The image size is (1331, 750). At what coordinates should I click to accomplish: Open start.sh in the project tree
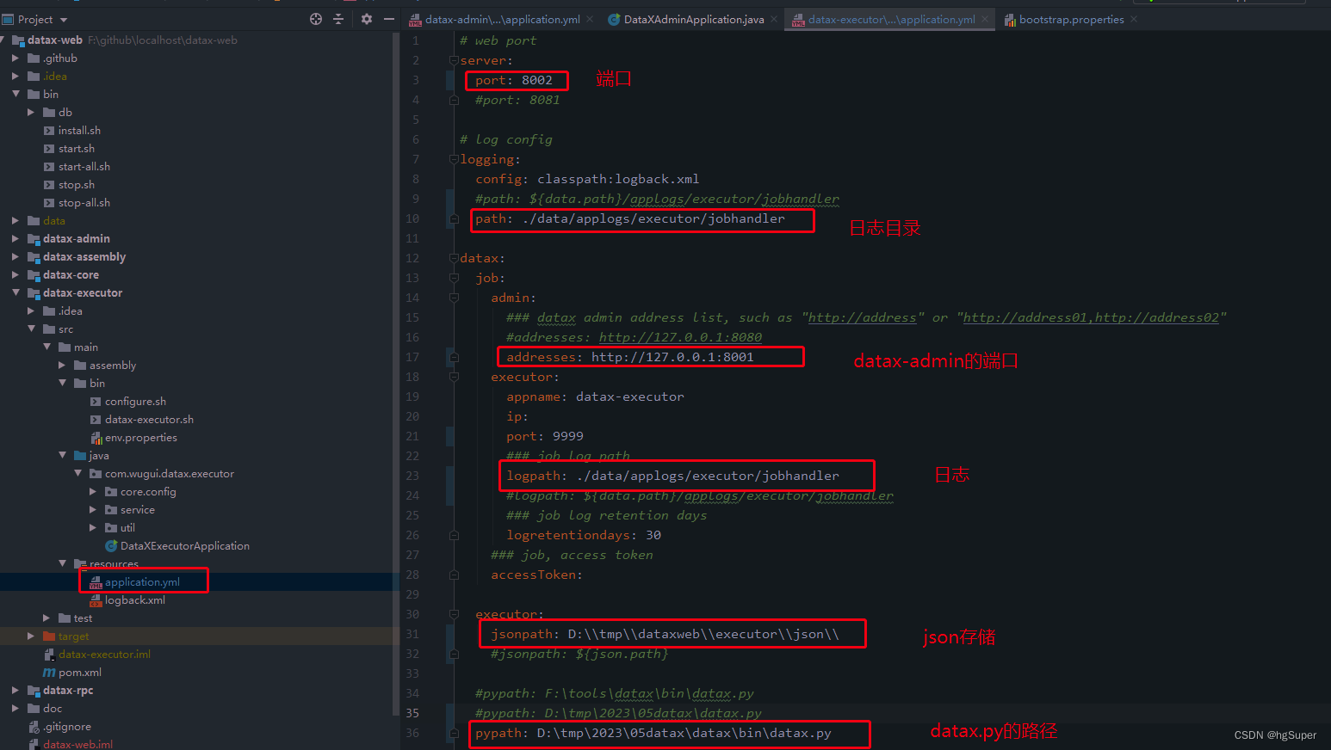coord(77,149)
